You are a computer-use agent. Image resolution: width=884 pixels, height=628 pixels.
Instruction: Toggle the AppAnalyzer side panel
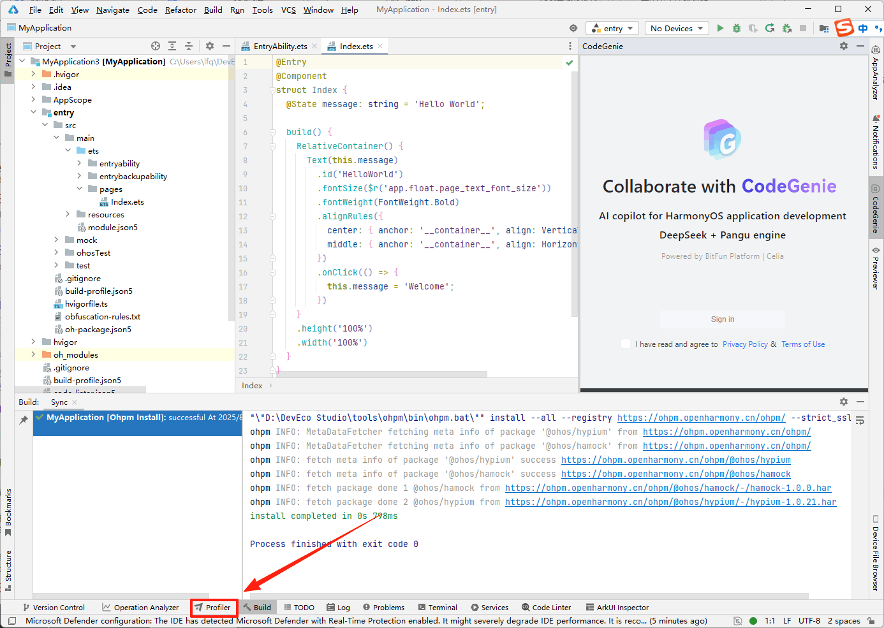876,73
